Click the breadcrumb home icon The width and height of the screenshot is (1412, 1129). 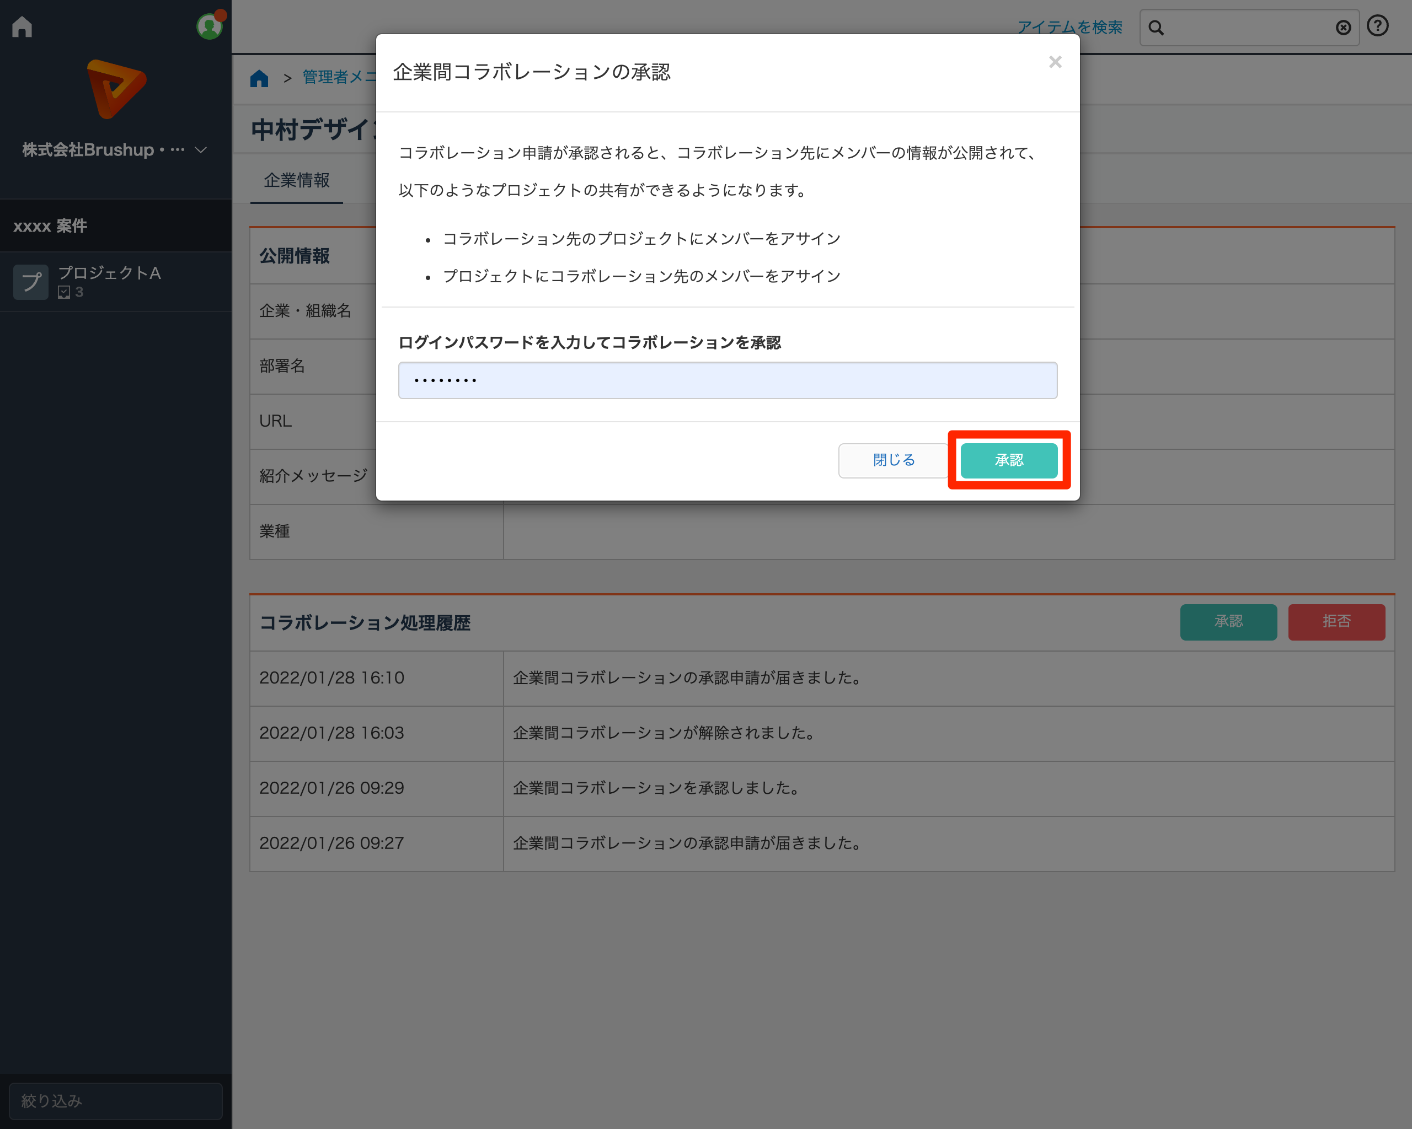259,78
